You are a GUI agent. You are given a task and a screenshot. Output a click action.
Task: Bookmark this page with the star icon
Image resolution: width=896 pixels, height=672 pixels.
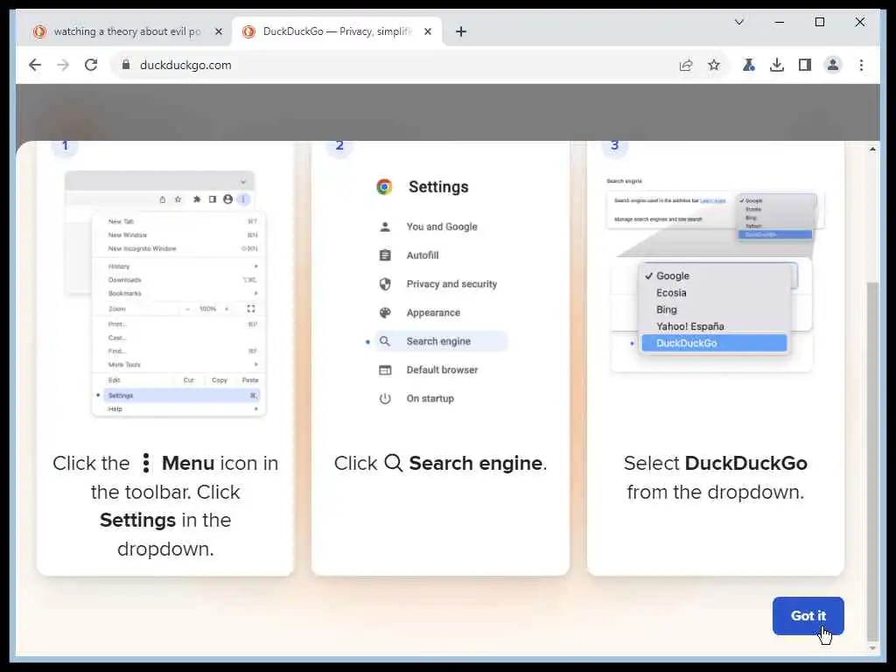[x=714, y=65]
